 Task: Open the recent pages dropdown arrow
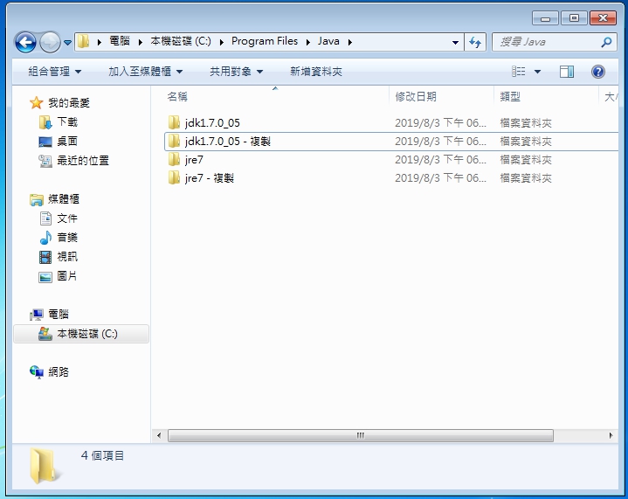click(67, 42)
